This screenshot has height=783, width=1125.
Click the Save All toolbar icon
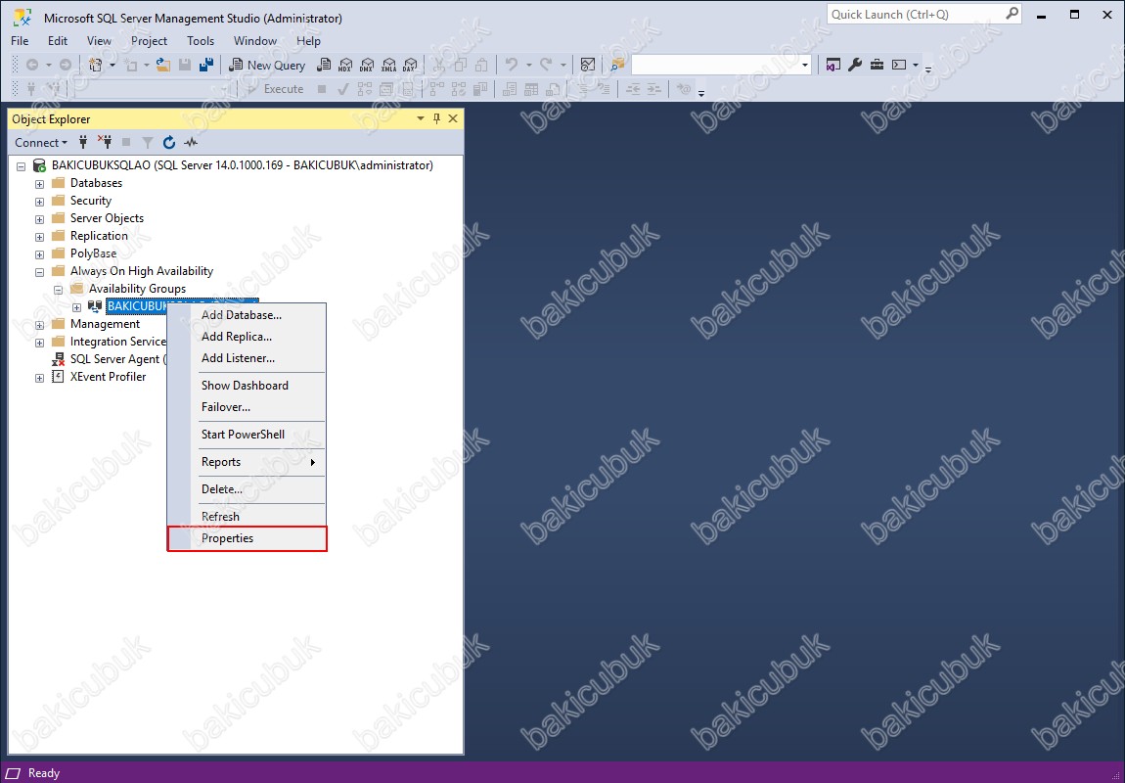205,65
